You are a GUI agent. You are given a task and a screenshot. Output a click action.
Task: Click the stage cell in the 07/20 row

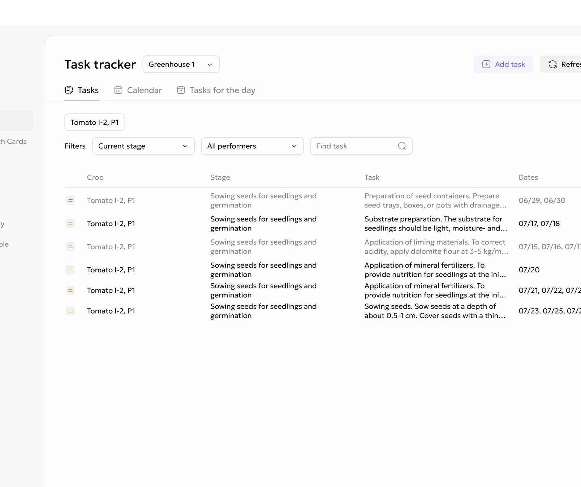pyautogui.click(x=263, y=270)
